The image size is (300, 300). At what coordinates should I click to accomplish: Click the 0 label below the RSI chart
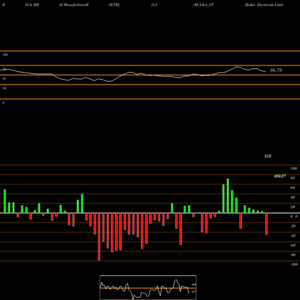pos(3,103)
